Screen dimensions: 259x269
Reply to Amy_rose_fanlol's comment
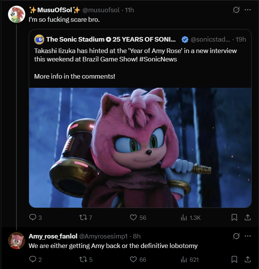(33, 259)
